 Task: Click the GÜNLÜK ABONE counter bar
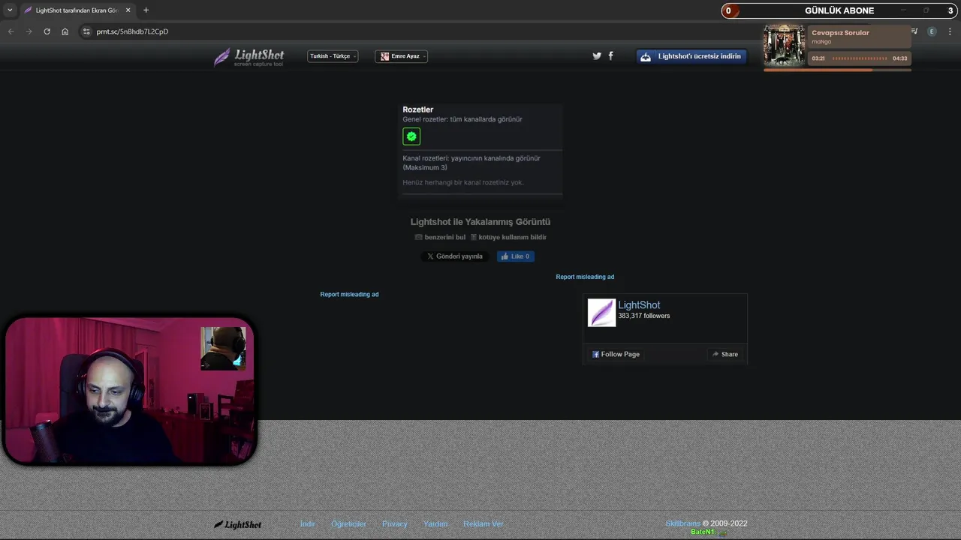click(839, 10)
